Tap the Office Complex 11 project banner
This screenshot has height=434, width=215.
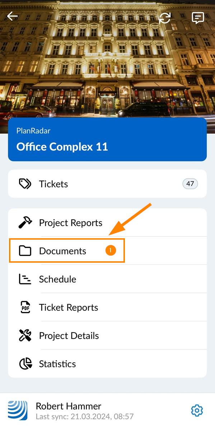pos(107,139)
